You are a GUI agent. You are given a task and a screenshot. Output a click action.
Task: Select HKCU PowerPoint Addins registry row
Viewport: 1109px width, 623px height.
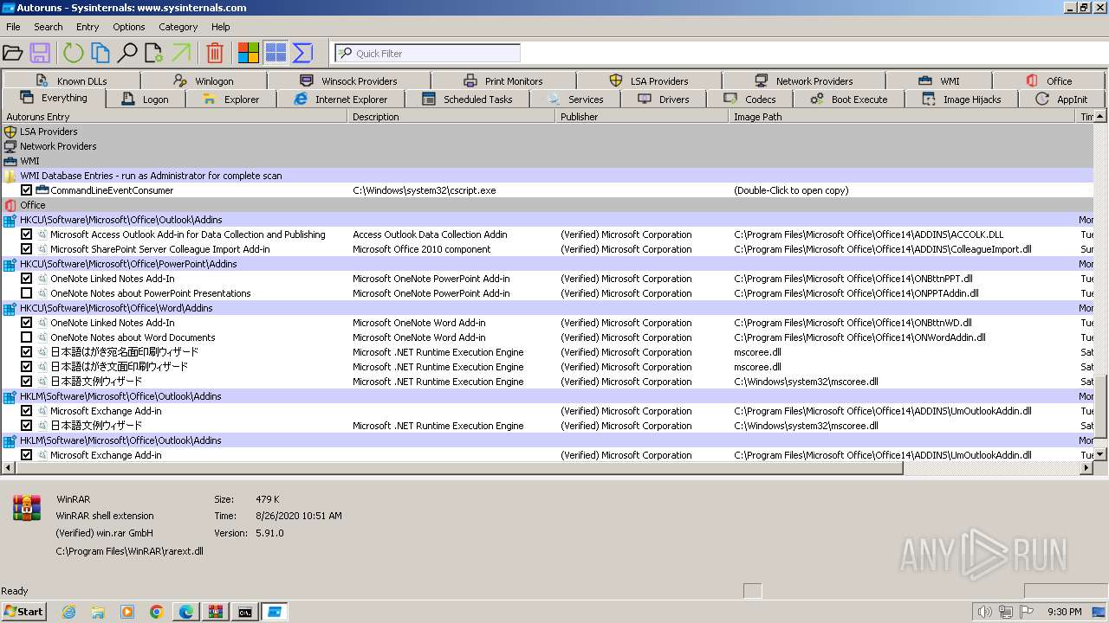(x=548, y=264)
